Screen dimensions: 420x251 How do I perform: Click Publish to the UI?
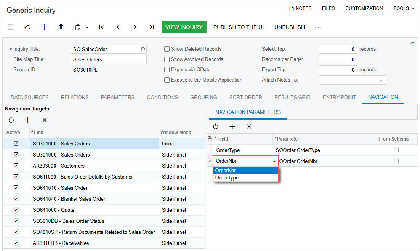[238, 27]
